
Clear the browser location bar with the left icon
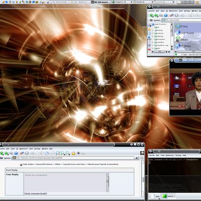(x=2, y=158)
